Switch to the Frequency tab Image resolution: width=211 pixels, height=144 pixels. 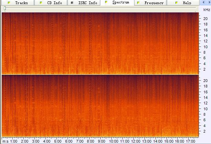[150, 3]
